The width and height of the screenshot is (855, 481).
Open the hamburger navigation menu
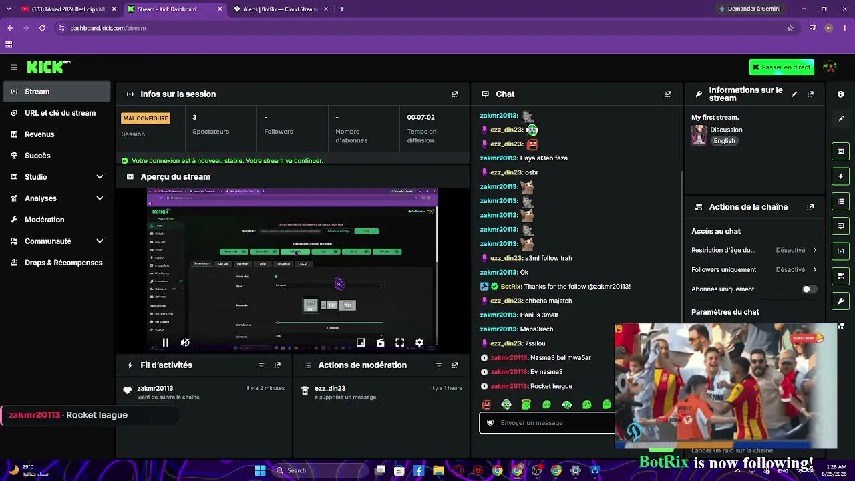click(14, 67)
